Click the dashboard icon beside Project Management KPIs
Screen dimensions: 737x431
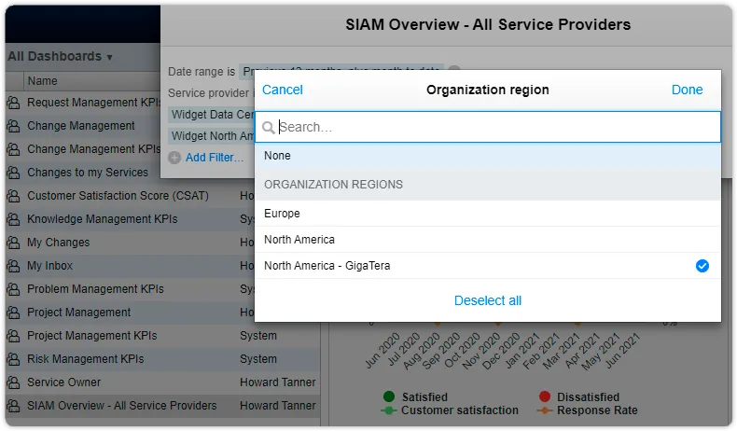coord(14,336)
